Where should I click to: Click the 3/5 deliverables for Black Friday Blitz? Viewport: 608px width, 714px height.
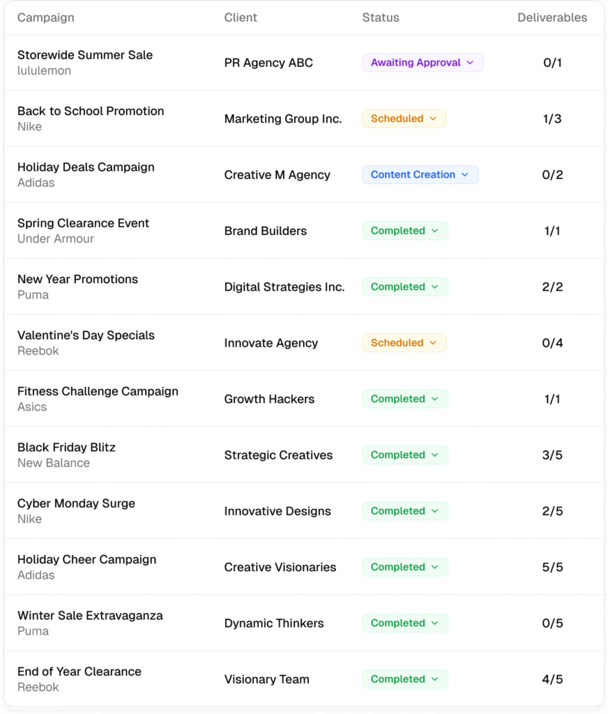(552, 455)
